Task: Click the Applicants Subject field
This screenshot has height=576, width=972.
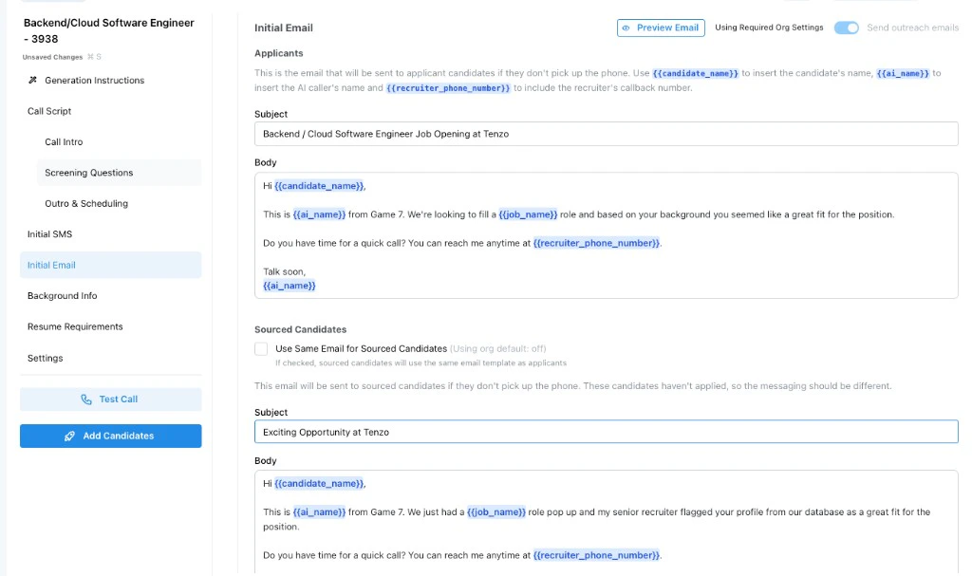Action: 606,134
